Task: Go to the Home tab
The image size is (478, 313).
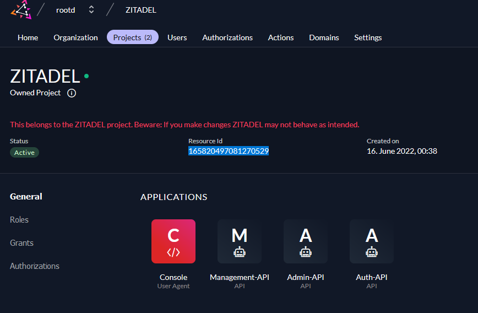Action: pyautogui.click(x=28, y=37)
